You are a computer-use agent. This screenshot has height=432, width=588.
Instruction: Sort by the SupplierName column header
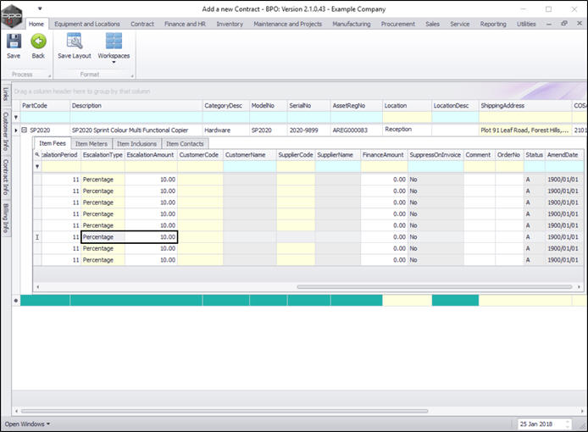[335, 155]
